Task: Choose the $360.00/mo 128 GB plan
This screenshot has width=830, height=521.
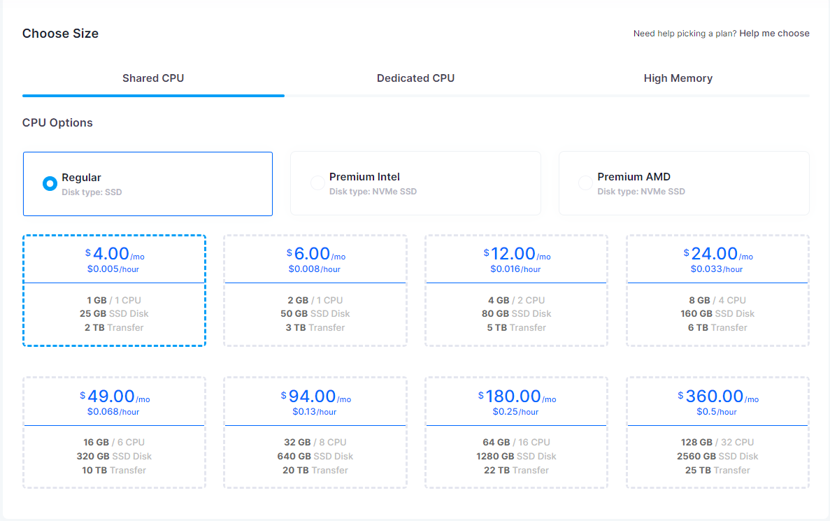Action: point(718,433)
